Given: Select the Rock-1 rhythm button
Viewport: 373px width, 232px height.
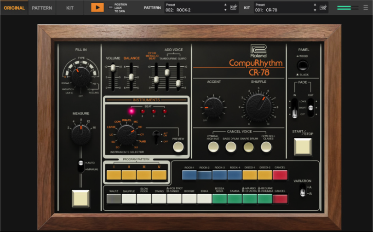Looking at the screenshot, I should click(189, 175).
